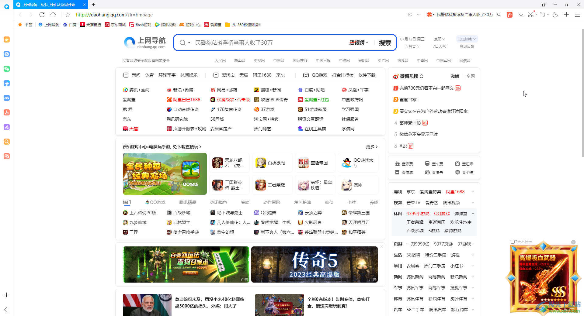Open the 传奇5 advertisement banner
Screen dimensions: 584x316
[315, 264]
